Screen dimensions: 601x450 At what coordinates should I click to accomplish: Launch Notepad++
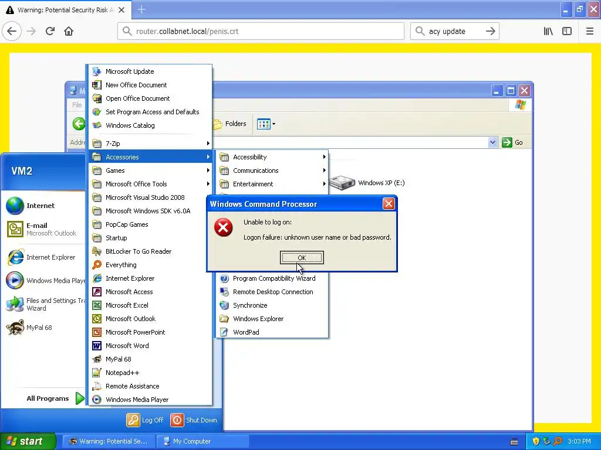click(150, 373)
